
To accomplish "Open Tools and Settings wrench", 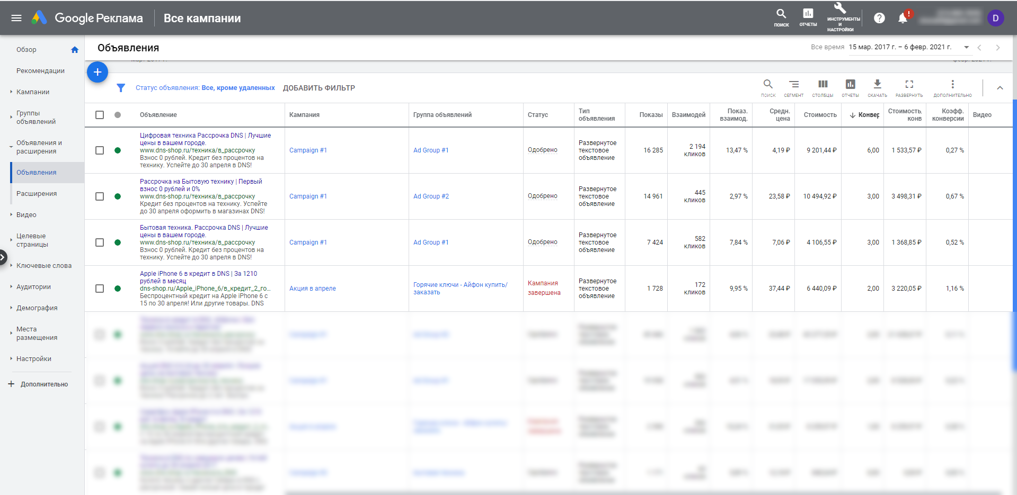I will (840, 17).
